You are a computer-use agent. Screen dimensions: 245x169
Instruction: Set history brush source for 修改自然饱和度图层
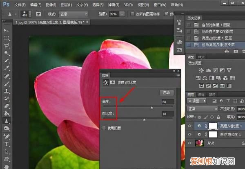[x=189, y=32]
